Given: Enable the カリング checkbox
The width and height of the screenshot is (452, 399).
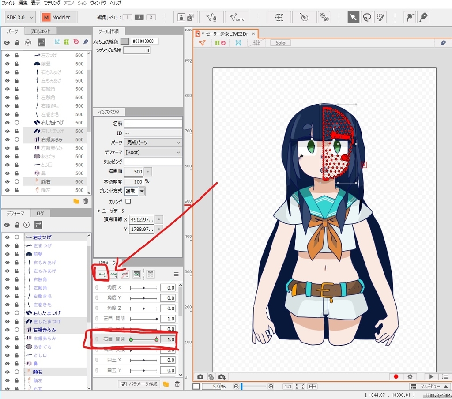Looking at the screenshot, I should (128, 201).
